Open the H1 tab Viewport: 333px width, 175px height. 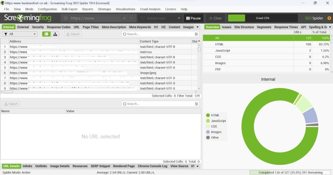pos(156,27)
